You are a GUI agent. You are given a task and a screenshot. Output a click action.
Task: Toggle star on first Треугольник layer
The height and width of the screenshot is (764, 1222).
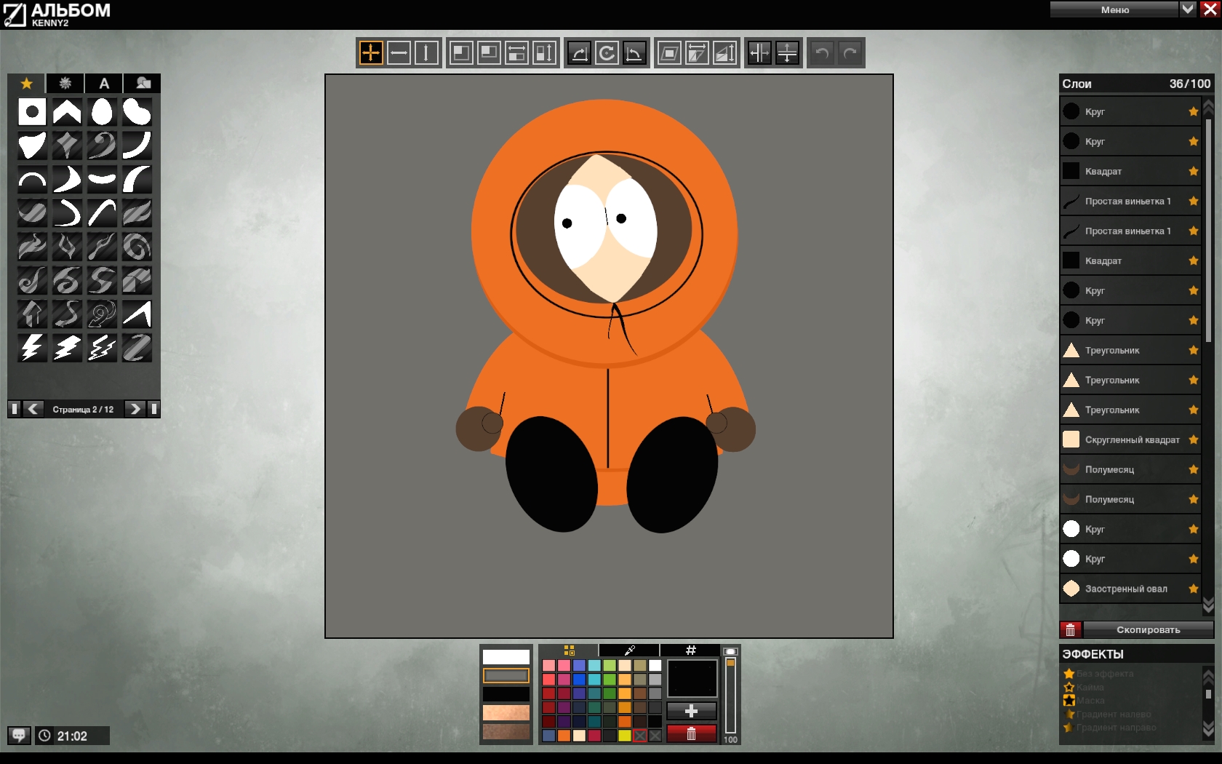[x=1193, y=350]
